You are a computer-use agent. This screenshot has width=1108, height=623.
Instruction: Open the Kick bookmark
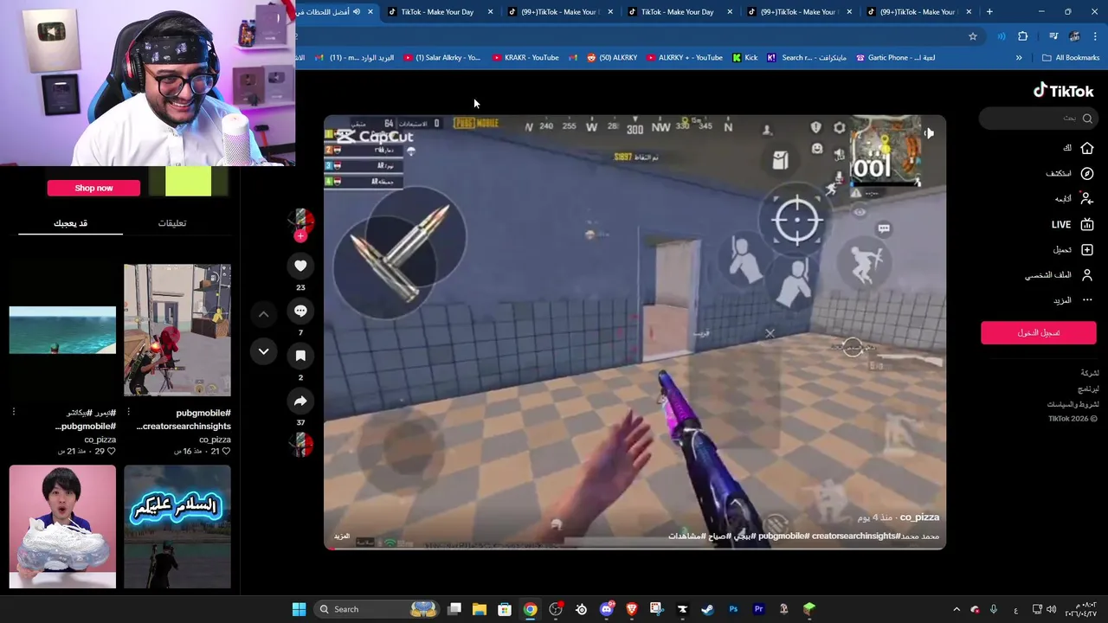[x=744, y=58]
